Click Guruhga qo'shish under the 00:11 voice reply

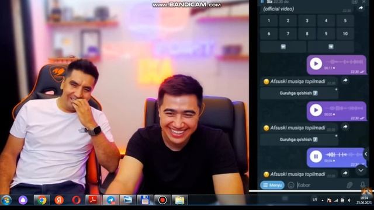pos(299,93)
